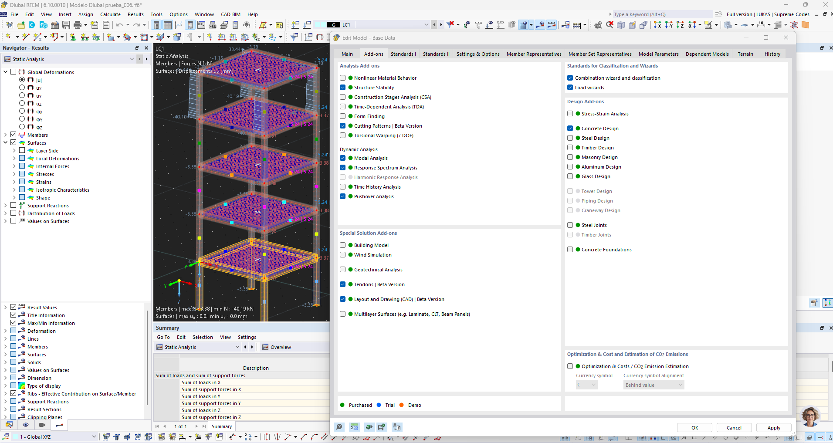Select the ux radio button under Global Deformations

tap(22, 88)
